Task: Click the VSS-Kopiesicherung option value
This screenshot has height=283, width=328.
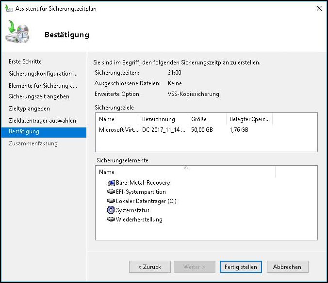Action: pos(193,94)
